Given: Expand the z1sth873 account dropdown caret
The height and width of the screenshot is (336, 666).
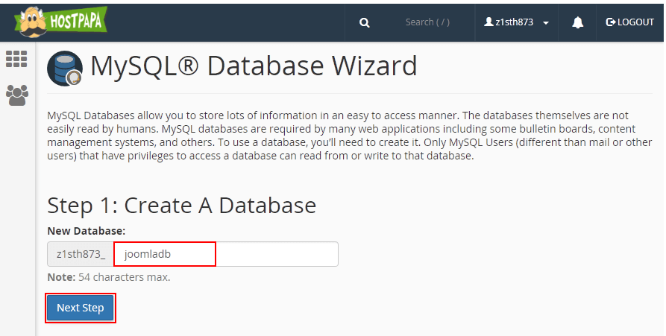Looking at the screenshot, I should point(546,23).
